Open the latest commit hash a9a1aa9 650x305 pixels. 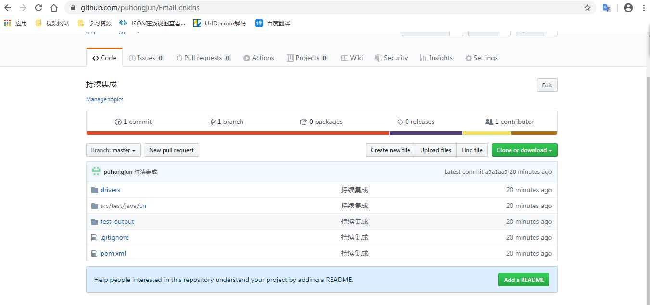coord(496,172)
